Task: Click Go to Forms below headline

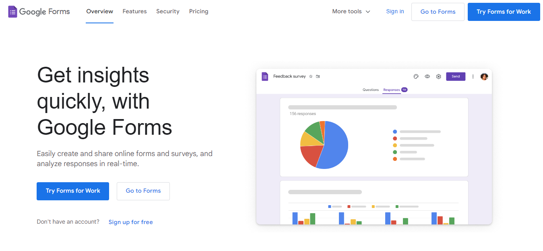Action: [143, 191]
